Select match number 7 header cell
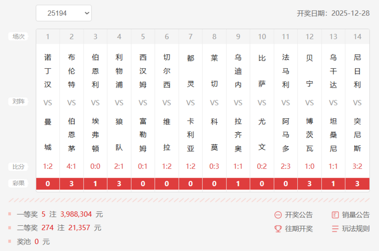This screenshot has height=251, width=379. (190, 36)
